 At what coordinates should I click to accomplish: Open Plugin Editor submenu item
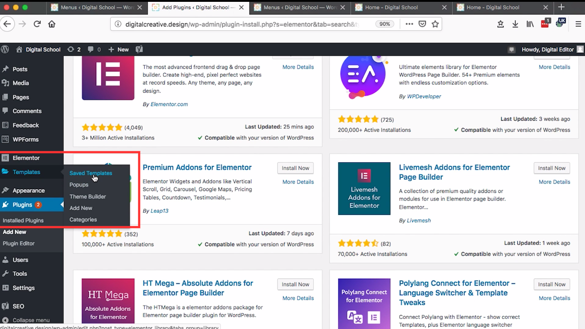(x=19, y=244)
